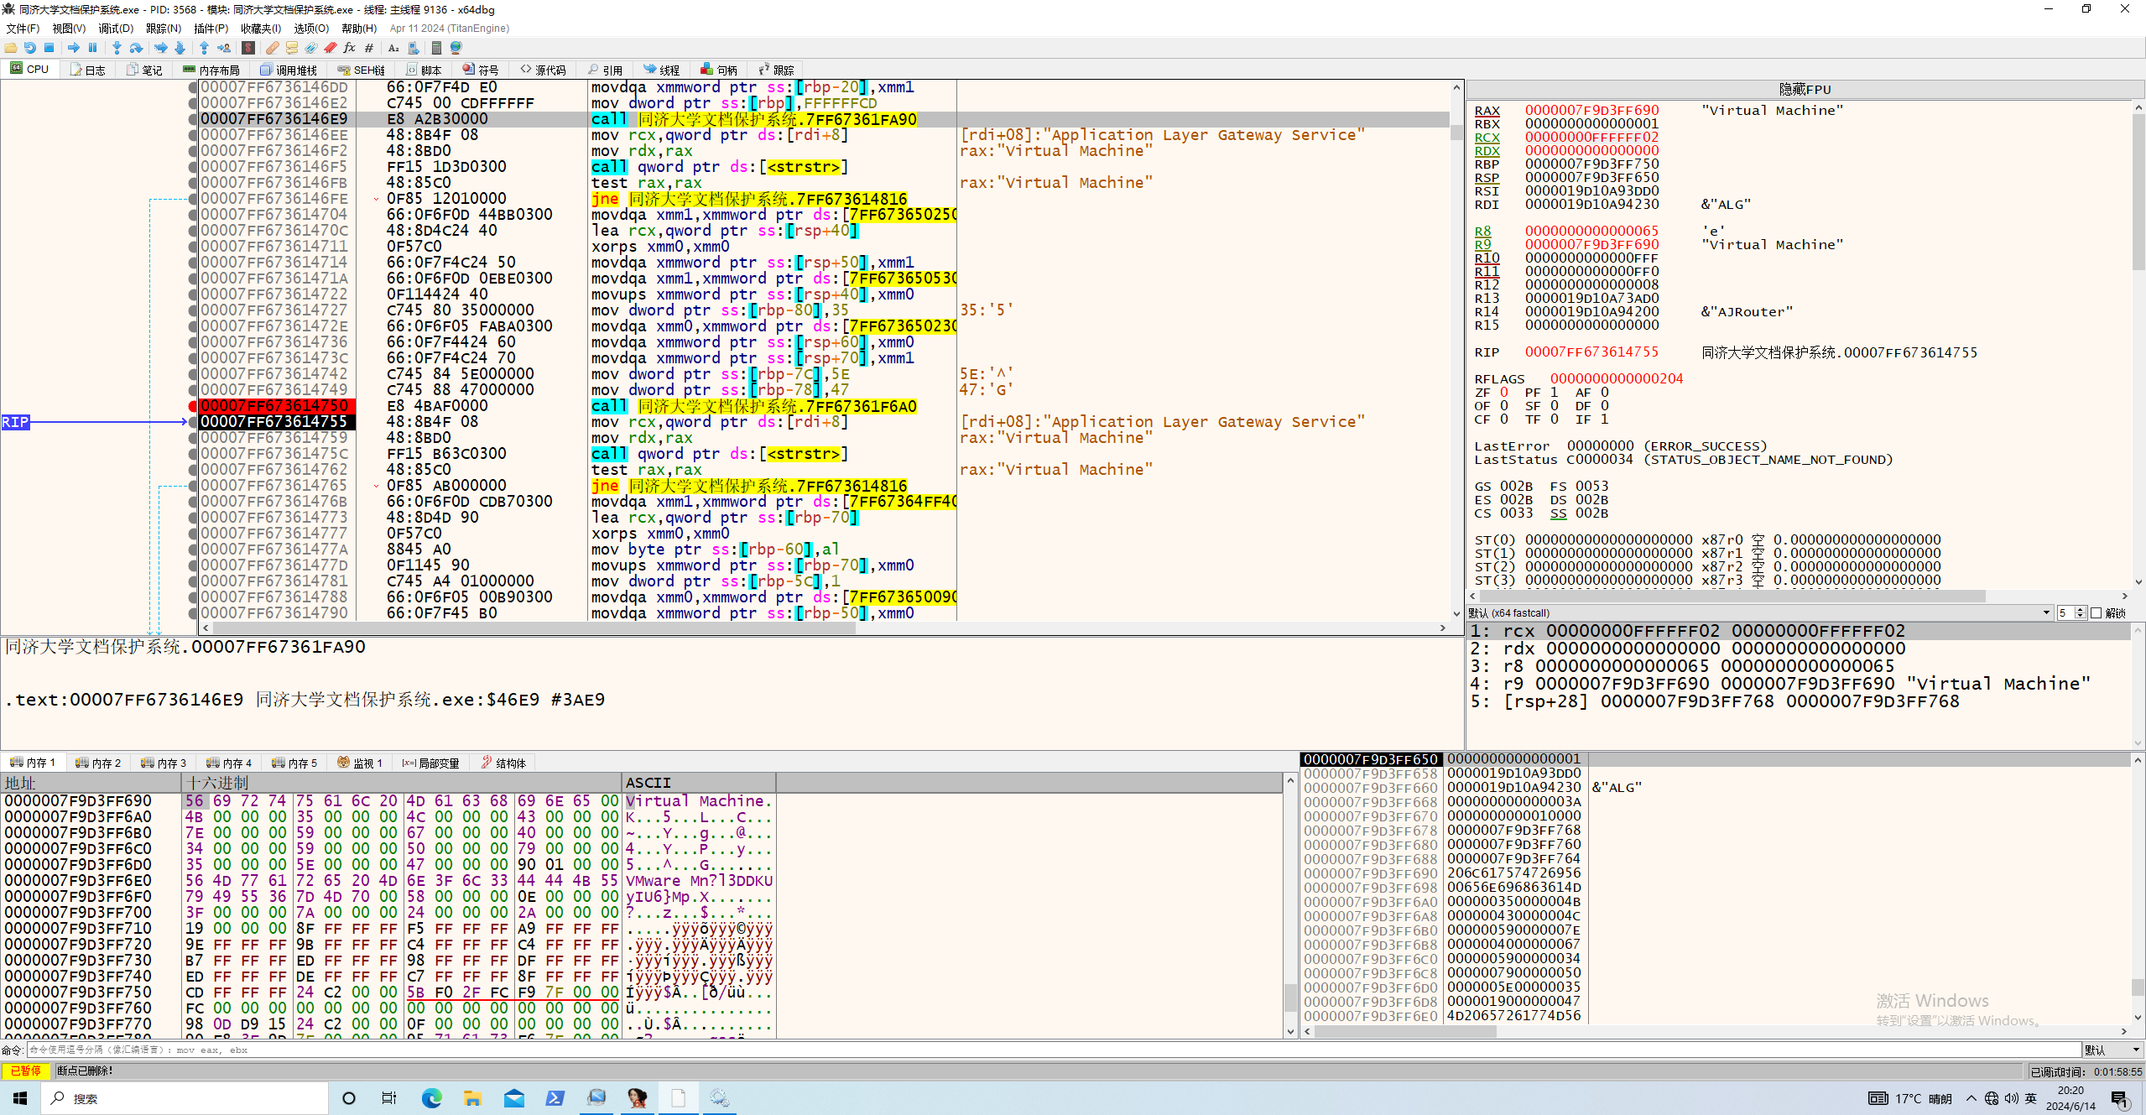Run the program with the blue arrow icon
Image resolution: width=2146 pixels, height=1115 pixels.
pos(74,48)
